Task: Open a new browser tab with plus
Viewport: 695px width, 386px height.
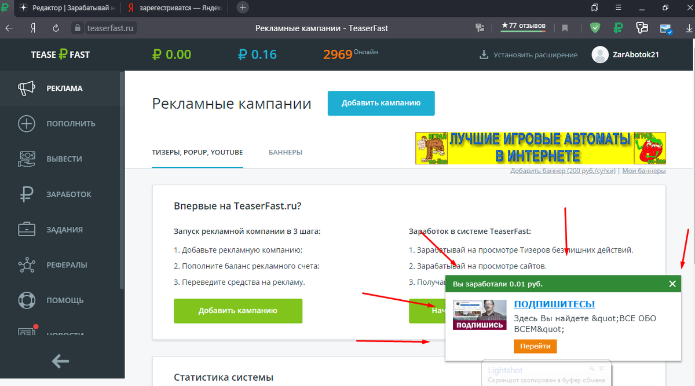Action: (243, 8)
